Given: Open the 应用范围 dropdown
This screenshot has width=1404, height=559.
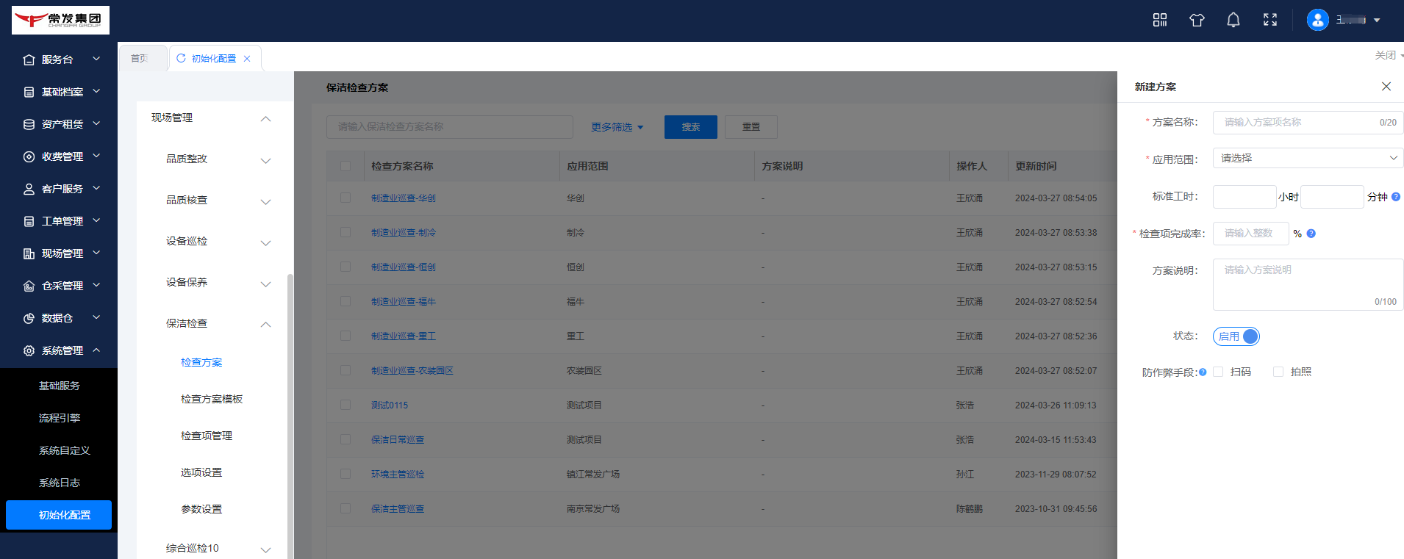Looking at the screenshot, I should pos(1308,158).
